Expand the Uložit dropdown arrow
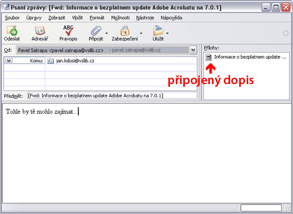Screen dimensions: 293x214 [167, 33]
